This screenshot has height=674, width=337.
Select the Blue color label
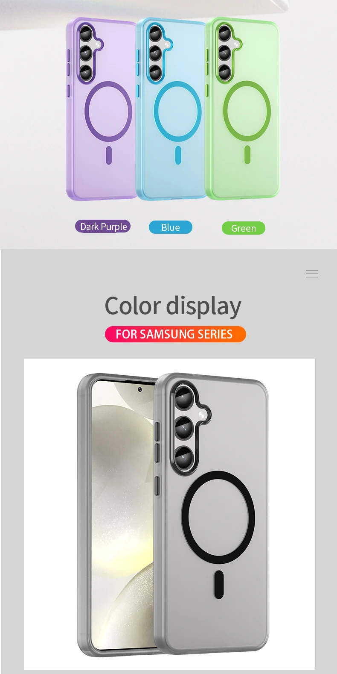point(171,227)
